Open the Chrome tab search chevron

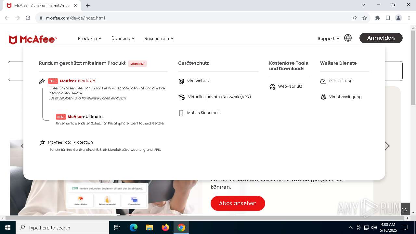tap(364, 5)
